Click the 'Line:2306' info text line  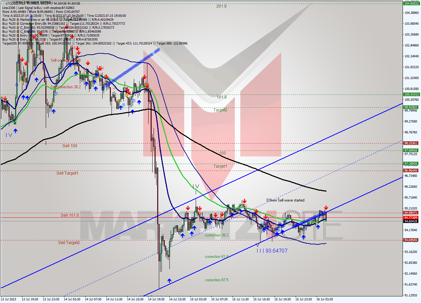tap(38, 8)
